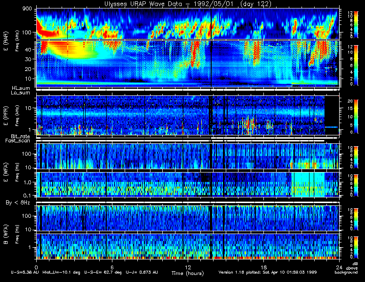Click the second RAR panel color bar (10-50 kHz)
This screenshot has height=282, width=365.
click(356, 65)
